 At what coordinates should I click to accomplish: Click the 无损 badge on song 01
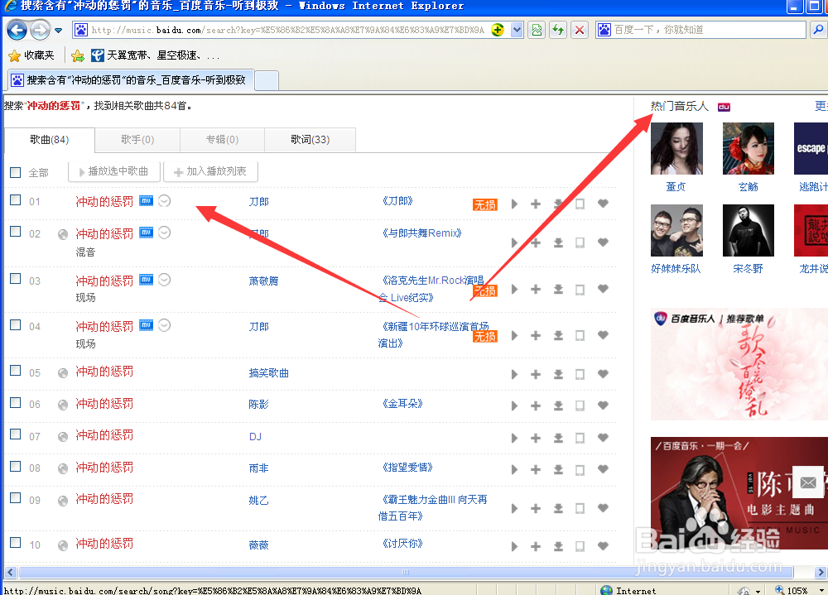click(x=484, y=205)
